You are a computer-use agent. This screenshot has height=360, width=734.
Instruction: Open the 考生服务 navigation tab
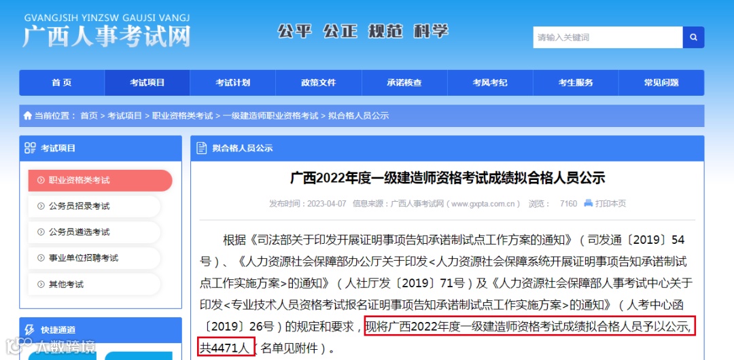click(576, 83)
